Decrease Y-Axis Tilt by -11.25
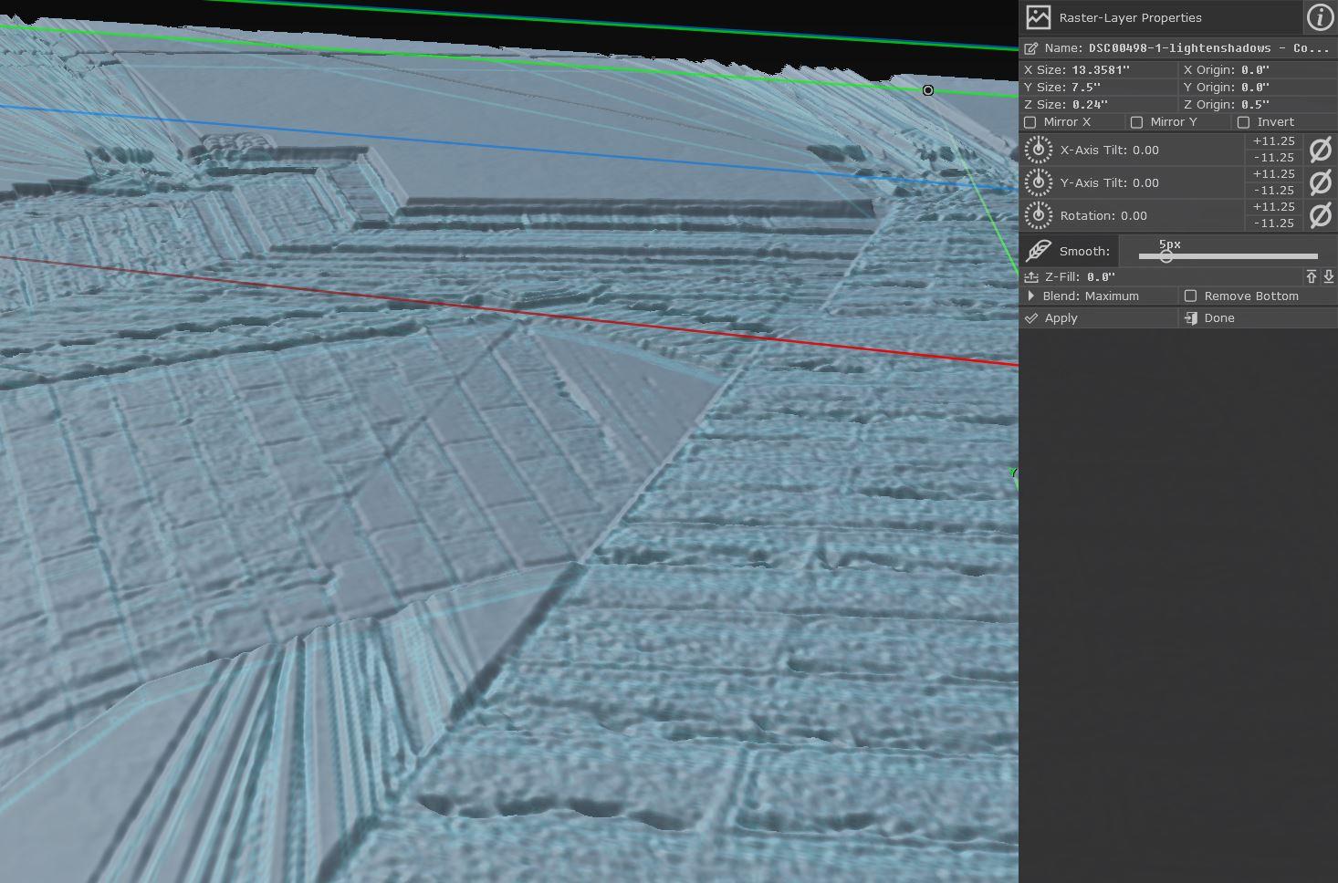 coord(1274,191)
